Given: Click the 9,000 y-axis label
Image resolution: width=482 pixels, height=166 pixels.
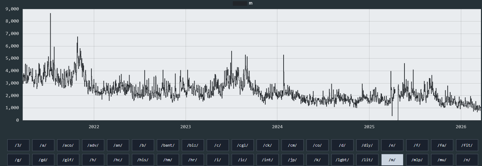Looking at the screenshot, I should tap(12, 9).
